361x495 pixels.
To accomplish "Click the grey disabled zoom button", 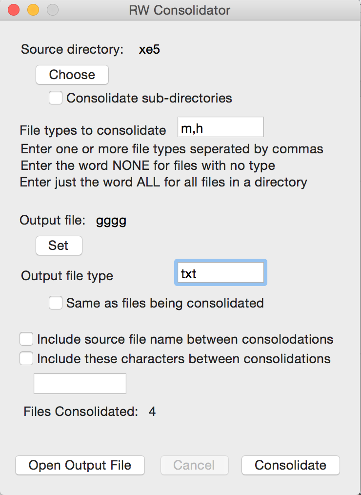I will 53,10.
